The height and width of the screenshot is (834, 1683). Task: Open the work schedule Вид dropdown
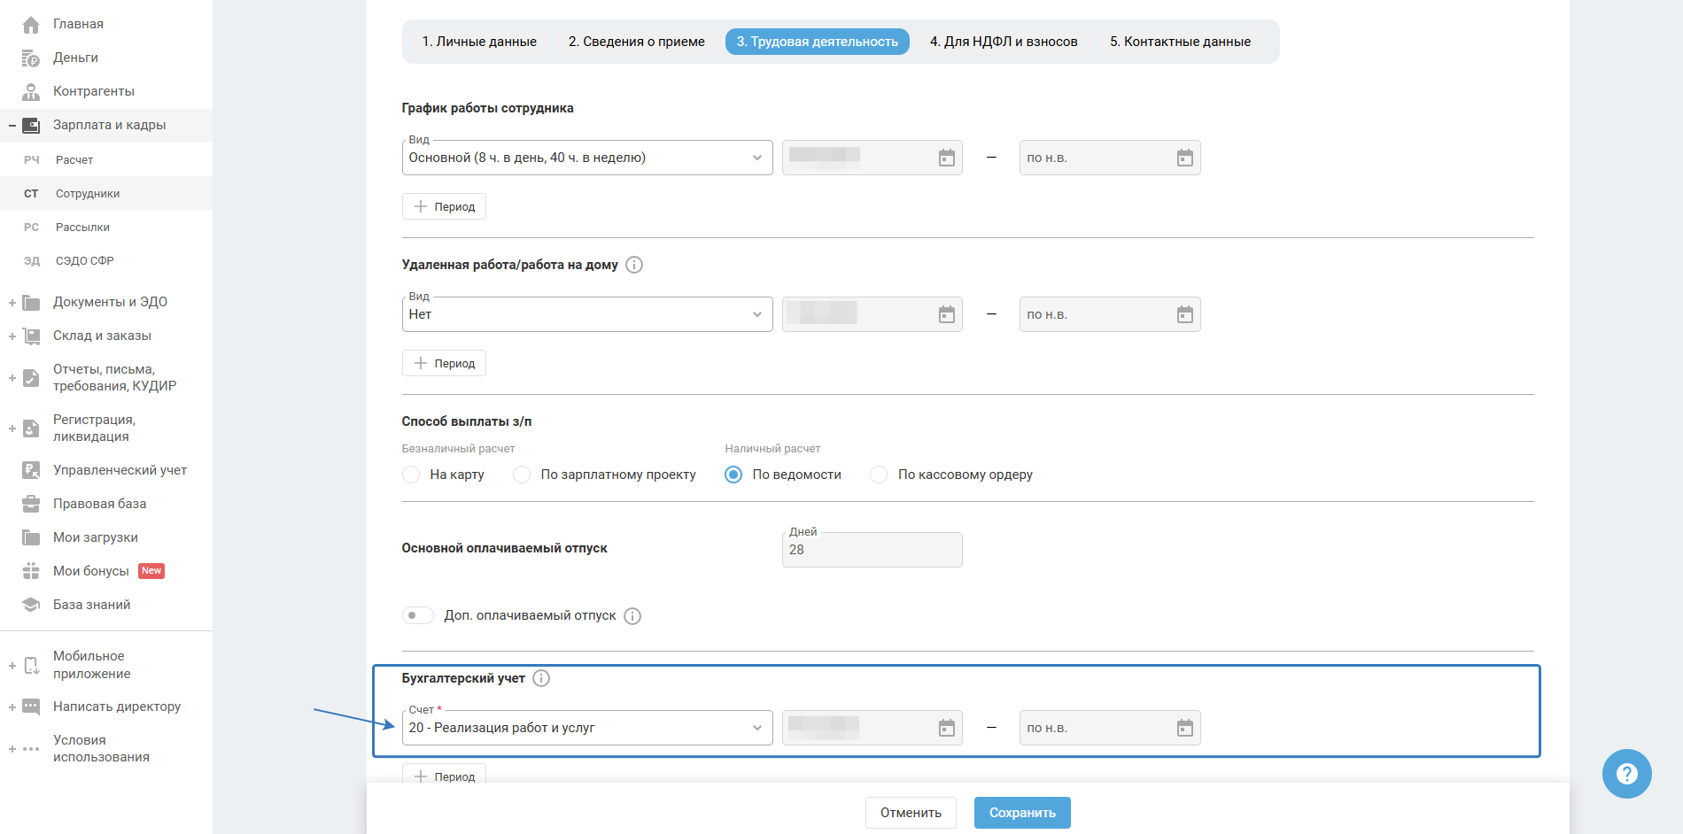(586, 158)
